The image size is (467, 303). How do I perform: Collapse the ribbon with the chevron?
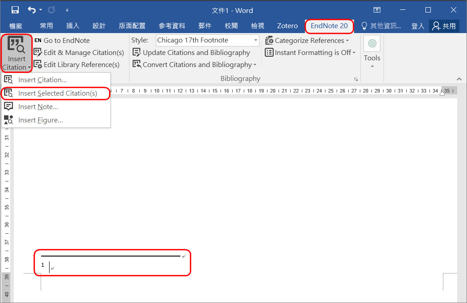459,79
